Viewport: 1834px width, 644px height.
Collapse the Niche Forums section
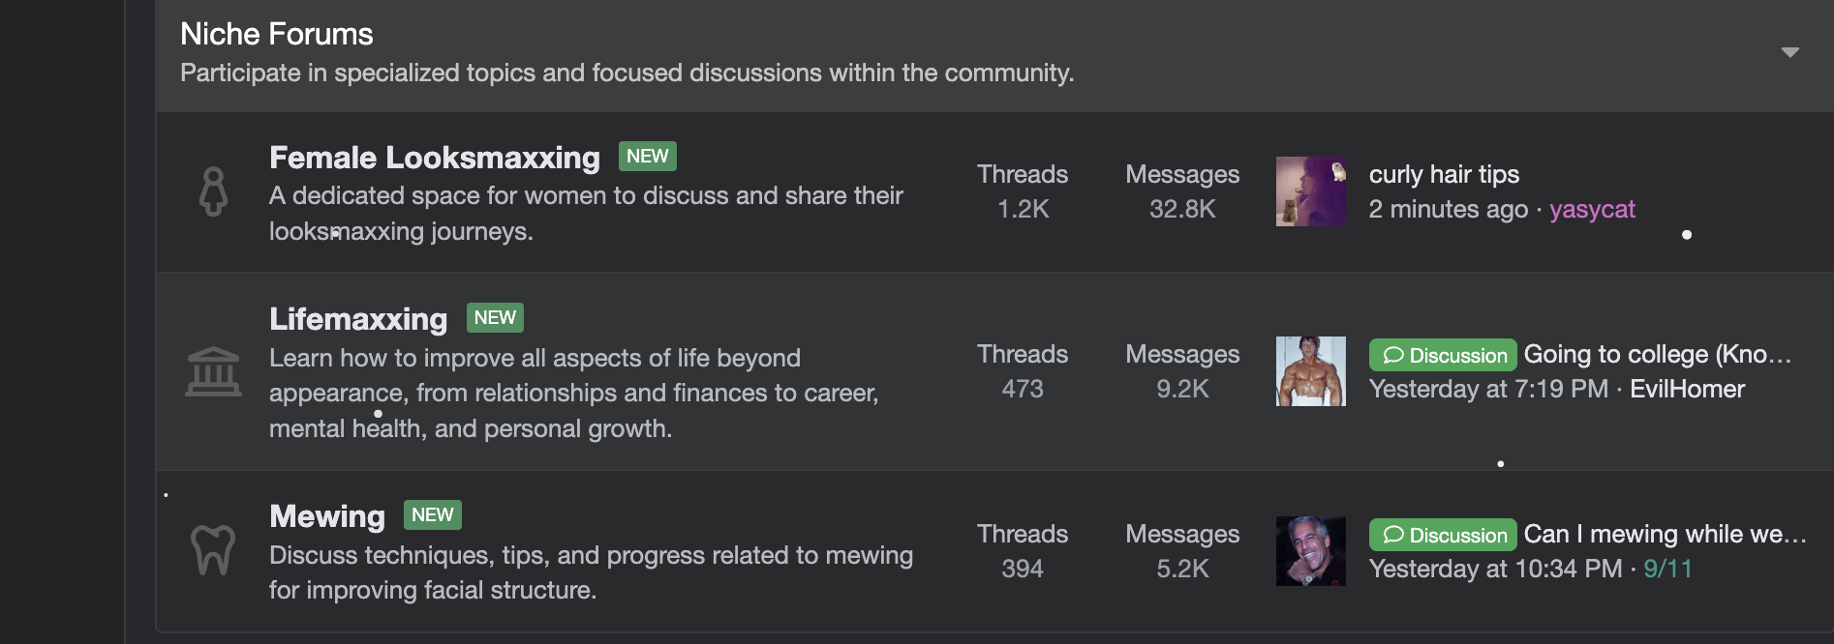click(1789, 52)
